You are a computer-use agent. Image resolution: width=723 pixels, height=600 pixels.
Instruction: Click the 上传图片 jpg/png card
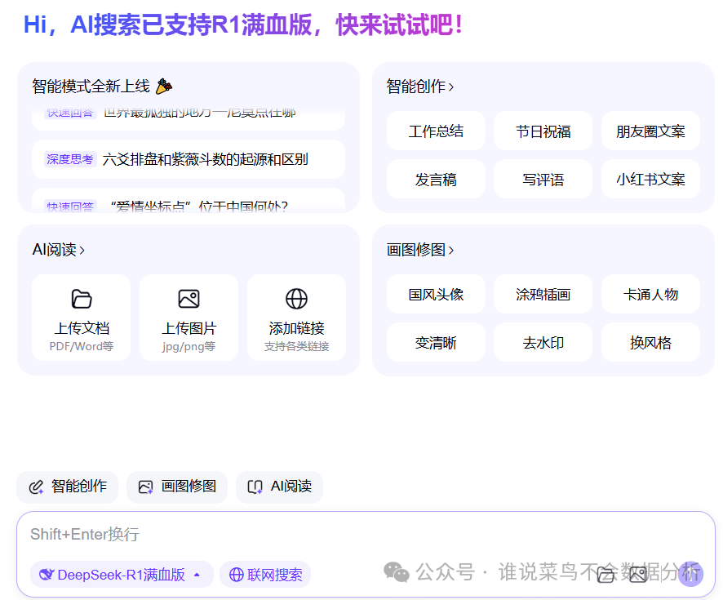(189, 318)
